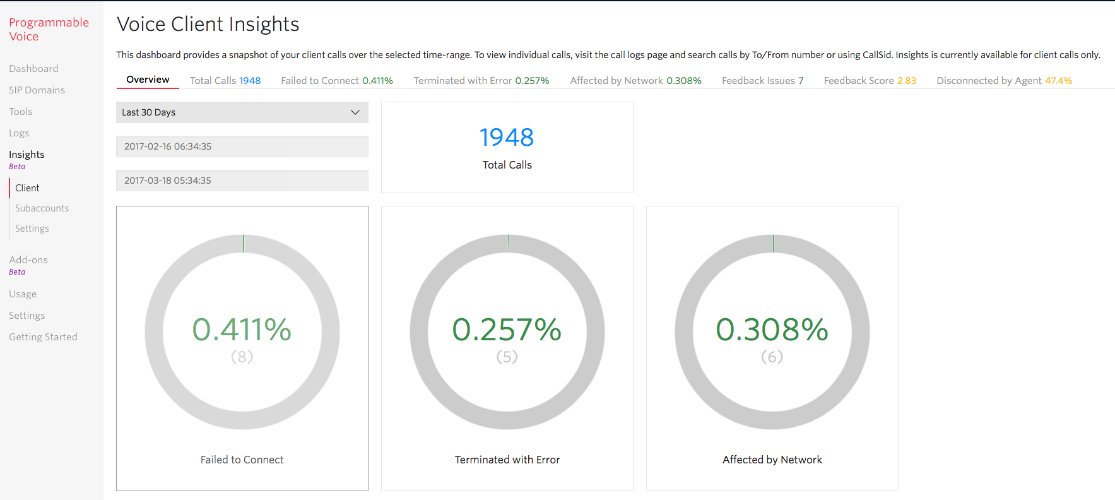Select Terminated with Error 0.257% chart

[507, 332]
